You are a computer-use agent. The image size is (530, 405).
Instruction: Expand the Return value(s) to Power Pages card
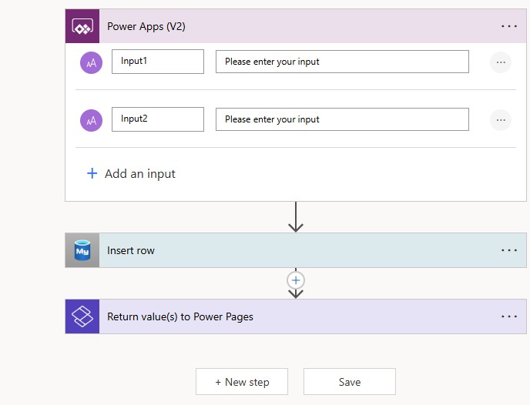(296, 316)
